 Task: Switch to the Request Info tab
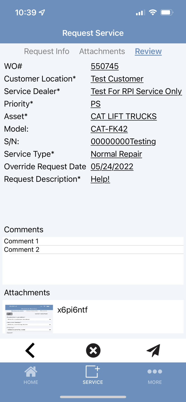point(46,51)
